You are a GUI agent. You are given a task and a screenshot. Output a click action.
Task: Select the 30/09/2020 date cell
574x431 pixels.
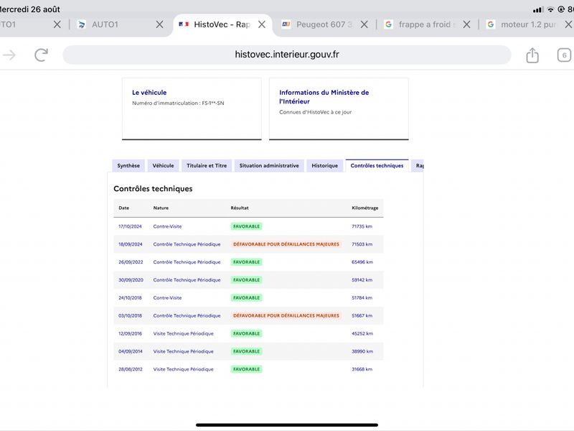[x=131, y=280]
